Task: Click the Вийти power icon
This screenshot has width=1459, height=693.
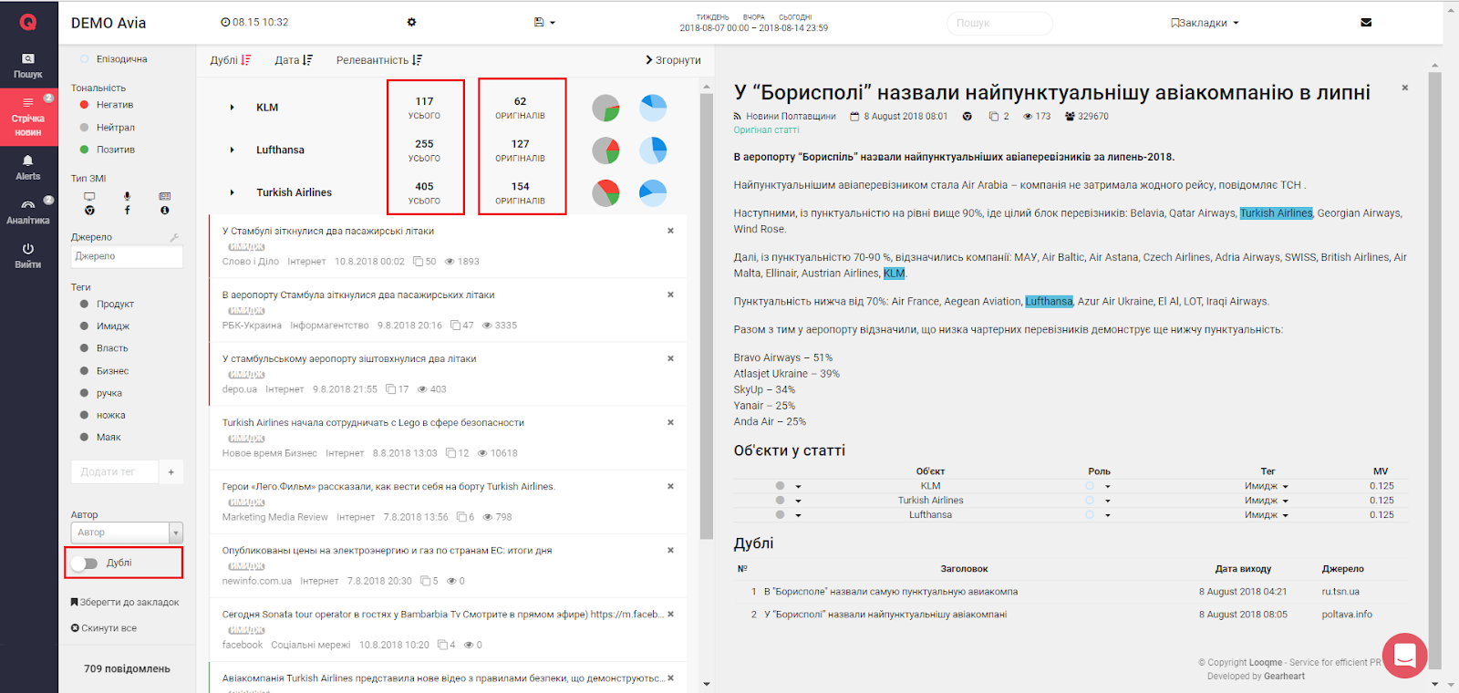Action: 28,248
